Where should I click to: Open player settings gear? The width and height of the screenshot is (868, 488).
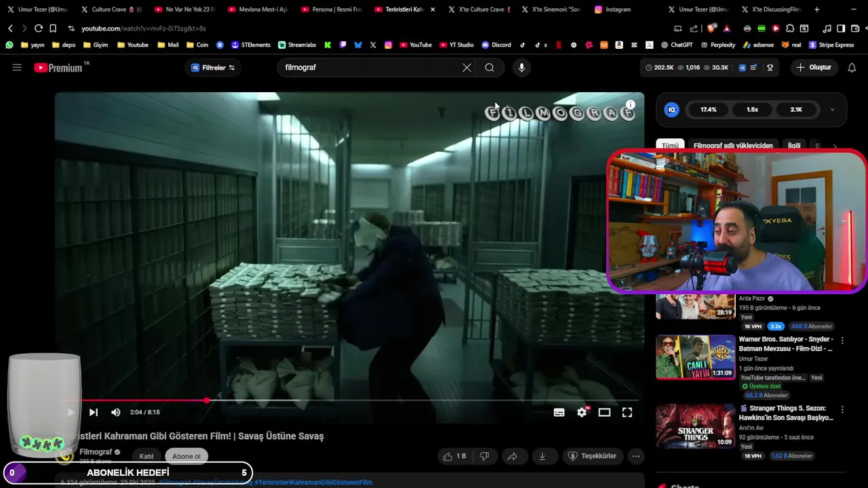click(582, 412)
